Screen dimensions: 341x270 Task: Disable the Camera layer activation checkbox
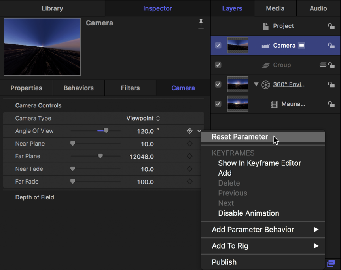[218, 45]
